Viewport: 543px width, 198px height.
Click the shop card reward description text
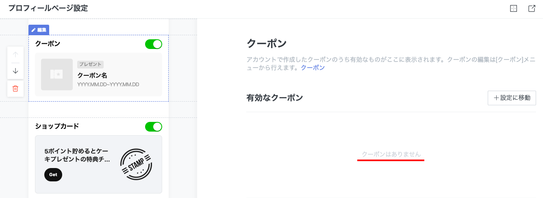tap(77, 155)
